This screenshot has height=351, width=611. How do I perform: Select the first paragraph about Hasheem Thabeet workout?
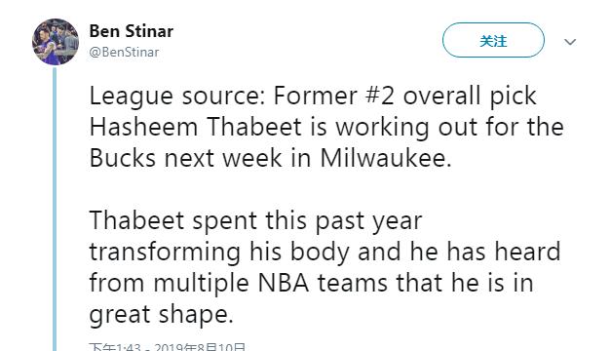coord(326,127)
